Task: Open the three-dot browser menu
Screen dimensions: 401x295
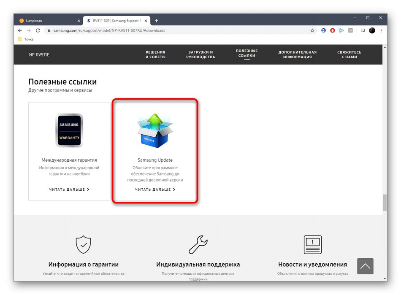Action: [381, 30]
